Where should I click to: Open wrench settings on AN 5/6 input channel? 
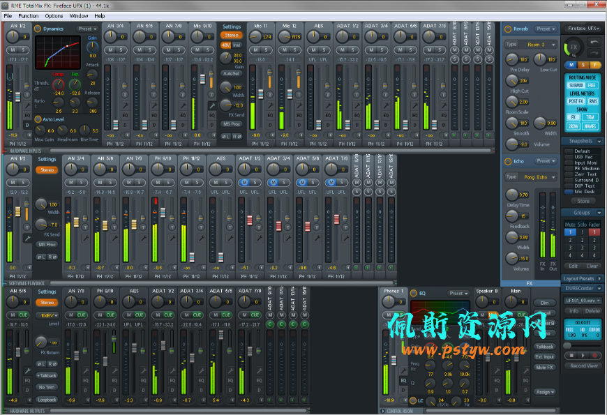[154, 105]
